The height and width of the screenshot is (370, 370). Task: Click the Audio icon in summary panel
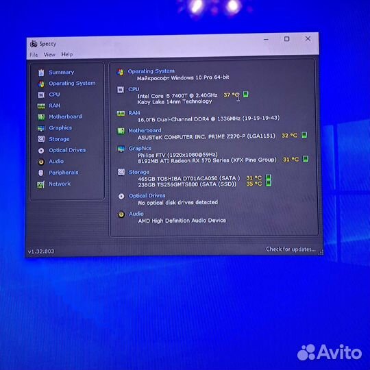tap(121, 214)
